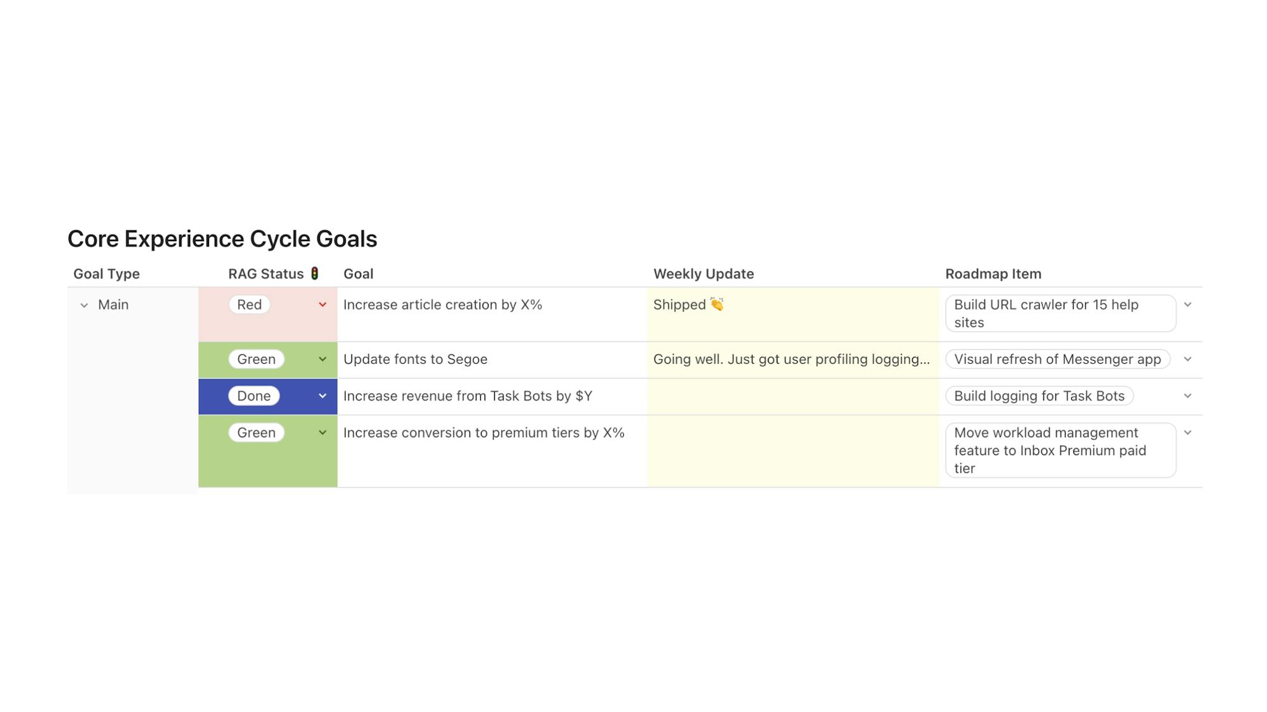Open the Red status dropdown arrow
Screen dimensions: 1267x712
(x=322, y=305)
